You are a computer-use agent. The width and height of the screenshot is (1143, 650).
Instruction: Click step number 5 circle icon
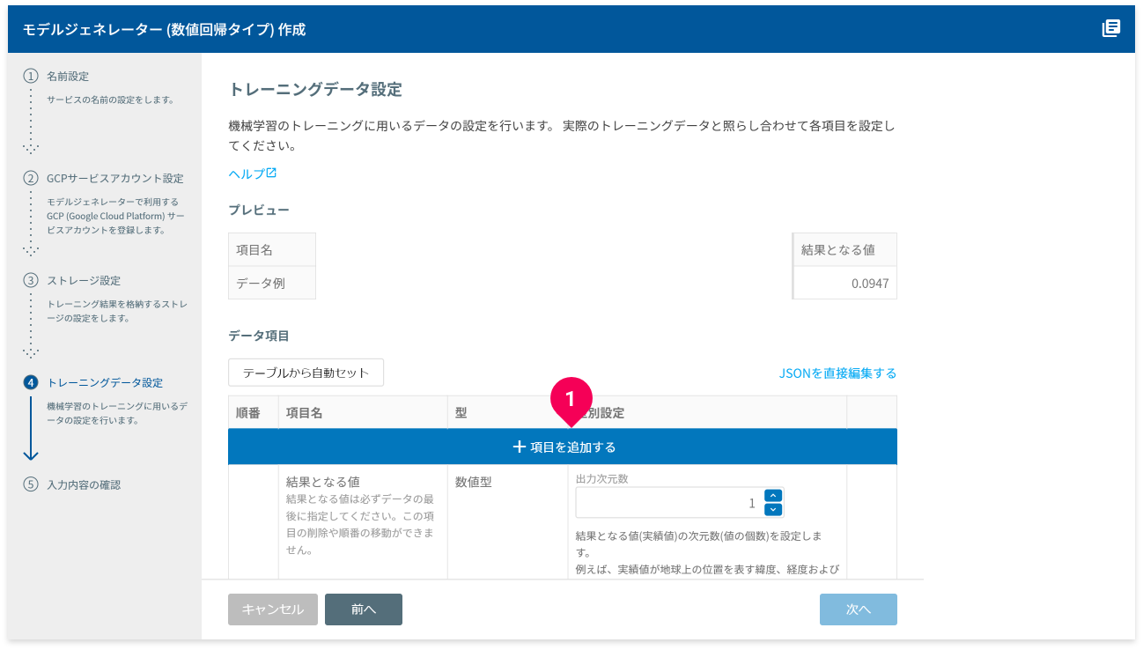pos(31,485)
